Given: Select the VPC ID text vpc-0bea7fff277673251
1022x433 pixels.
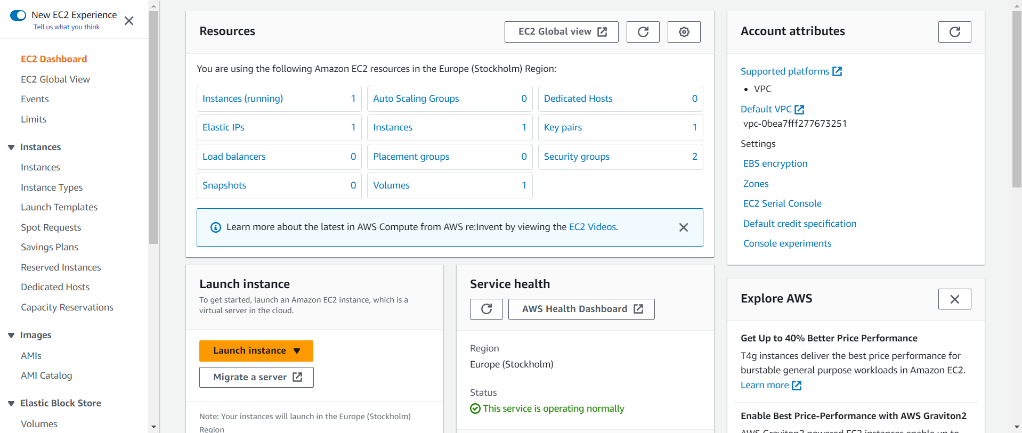Looking at the screenshot, I should [795, 124].
